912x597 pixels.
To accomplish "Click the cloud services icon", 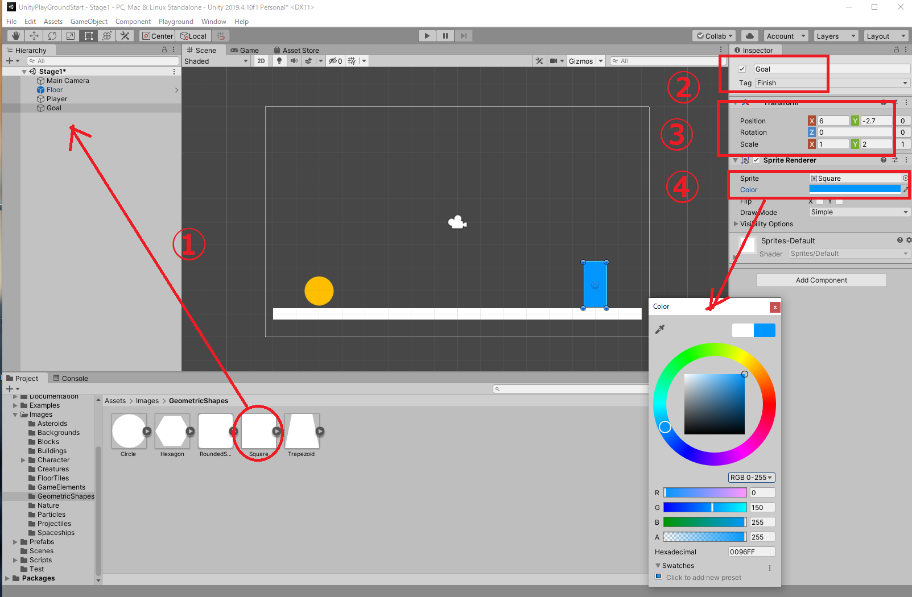I will 750,36.
